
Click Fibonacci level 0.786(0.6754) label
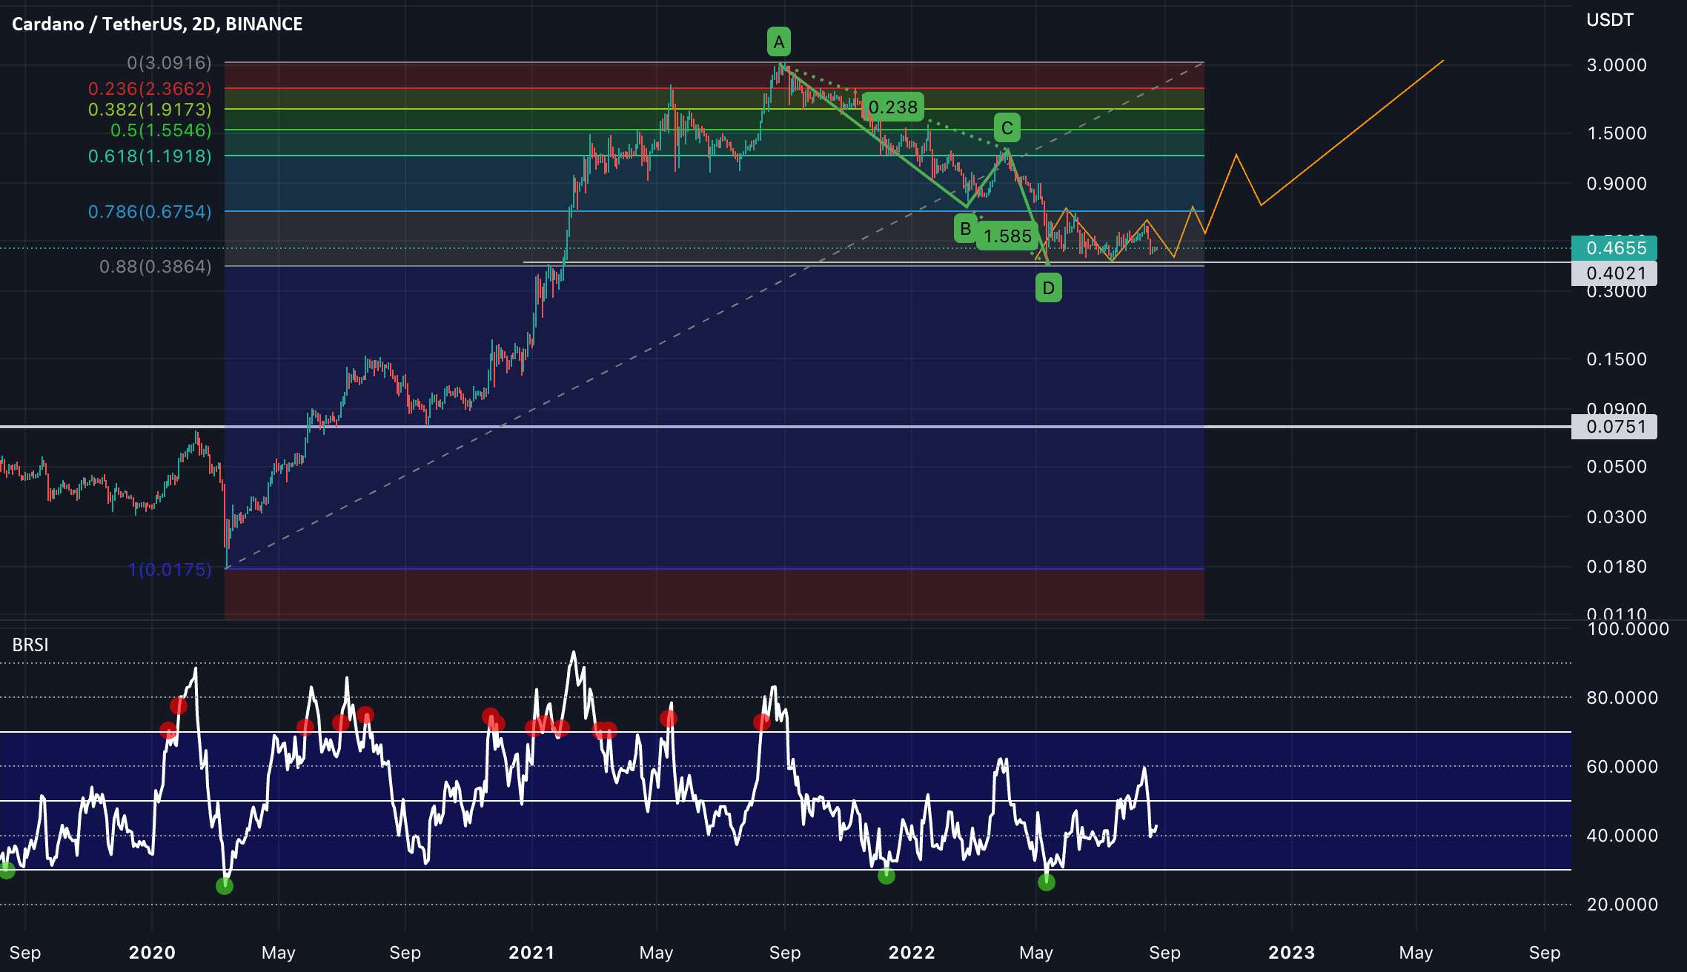click(x=150, y=211)
